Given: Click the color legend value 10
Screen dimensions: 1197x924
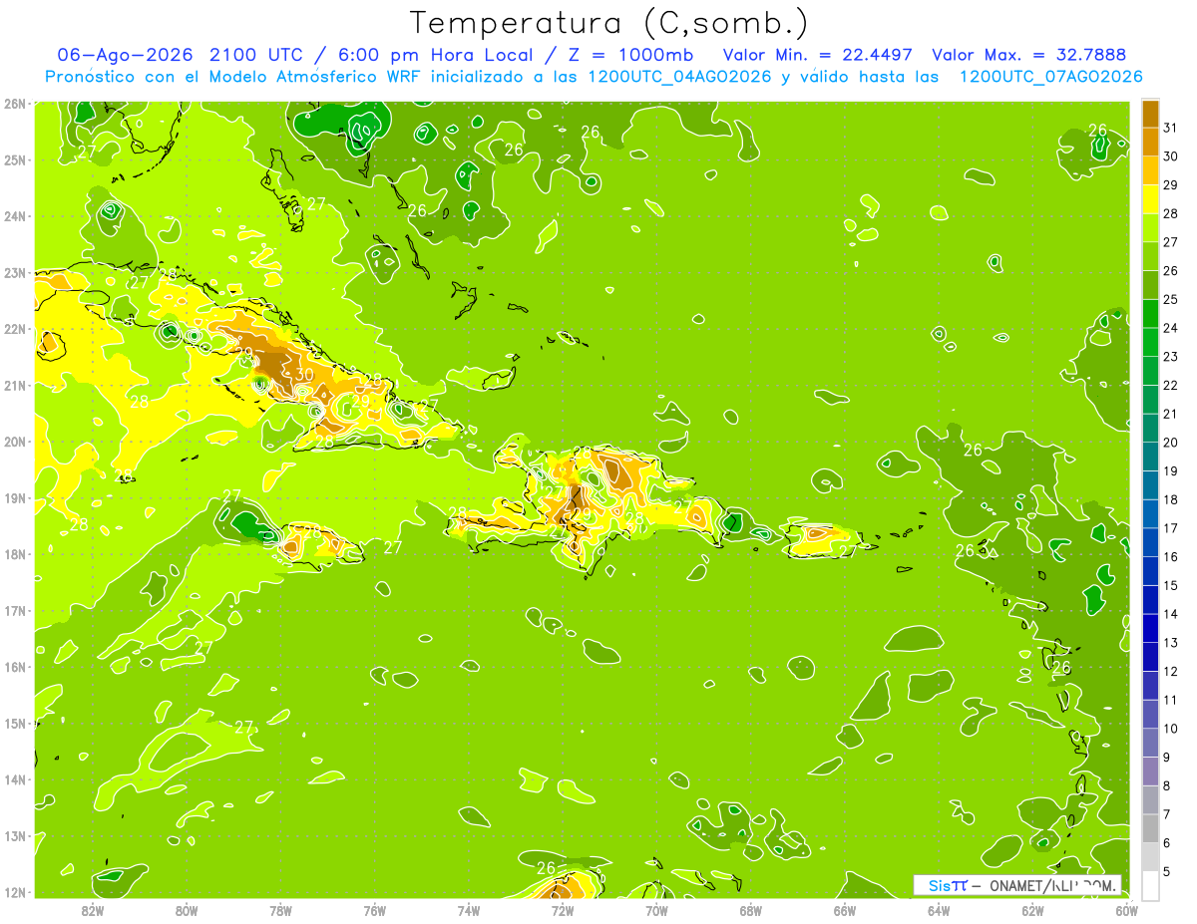Looking at the screenshot, I should pos(1171,729).
